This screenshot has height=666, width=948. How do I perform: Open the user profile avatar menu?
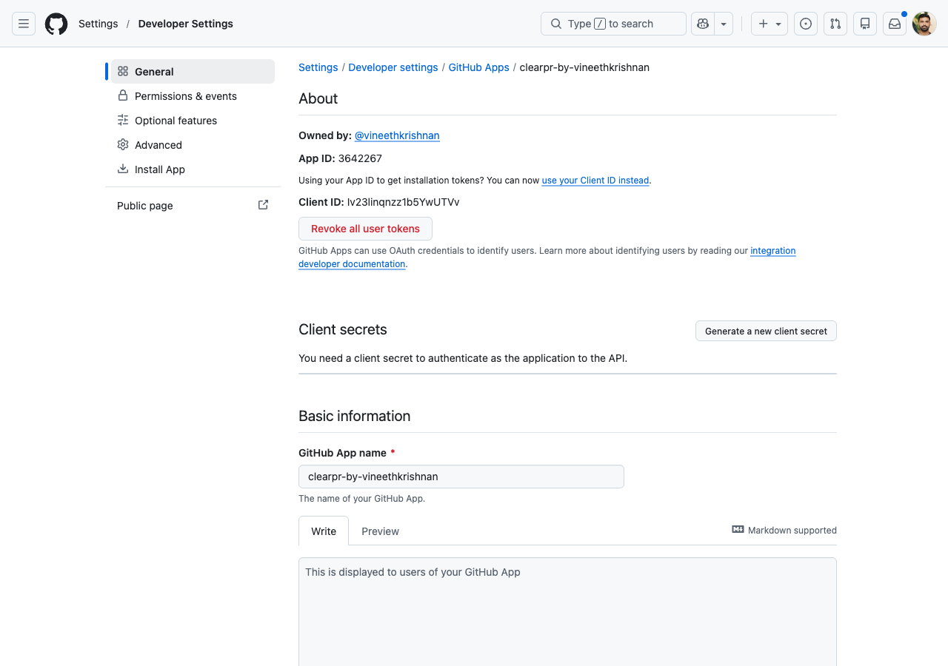click(x=924, y=24)
